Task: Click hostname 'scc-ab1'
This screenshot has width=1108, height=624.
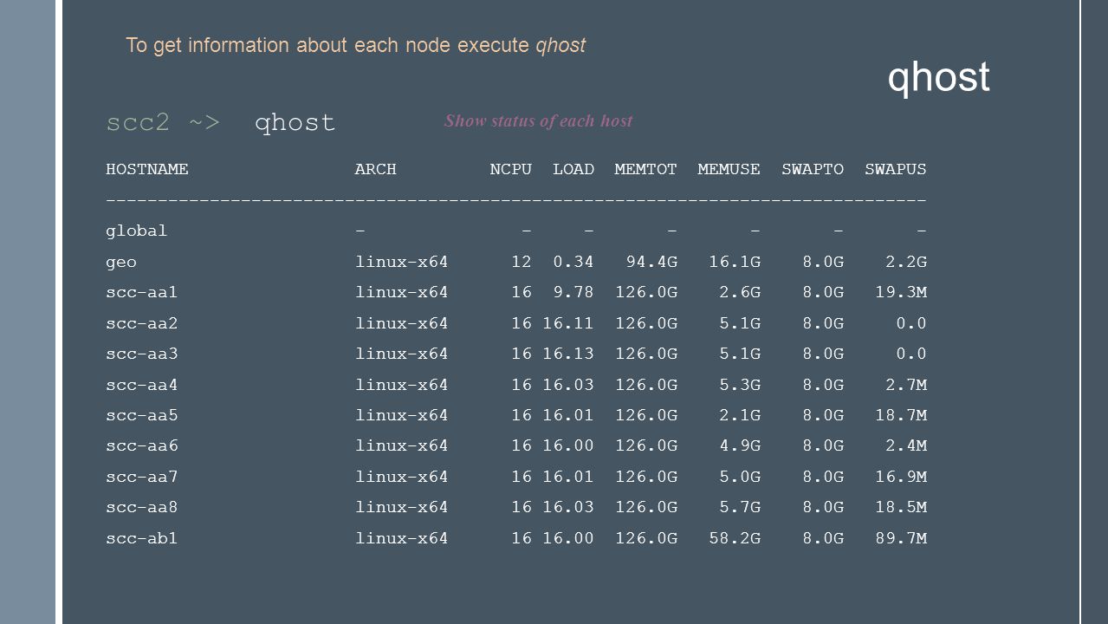Action: click(142, 539)
